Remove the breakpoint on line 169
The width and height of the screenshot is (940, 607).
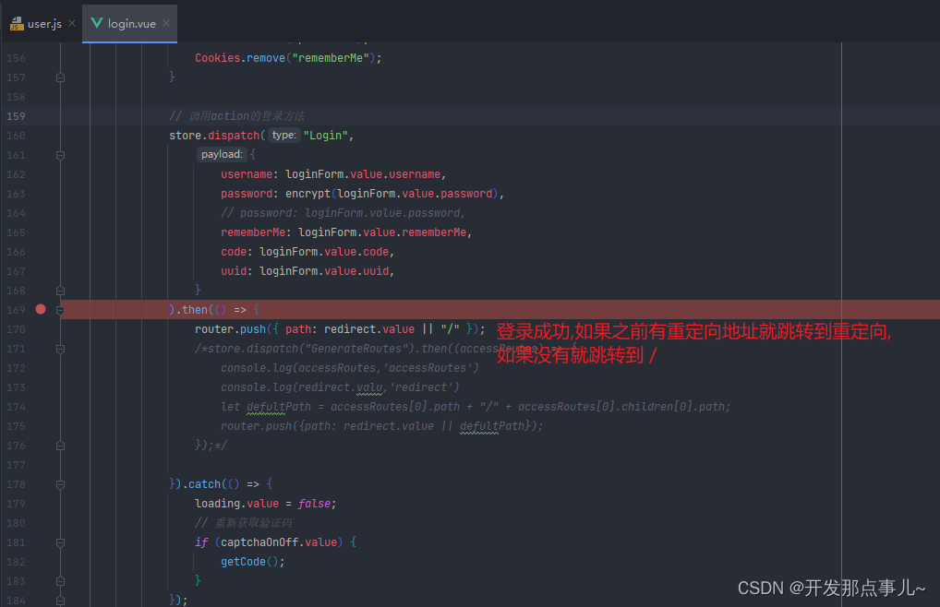tap(40, 309)
